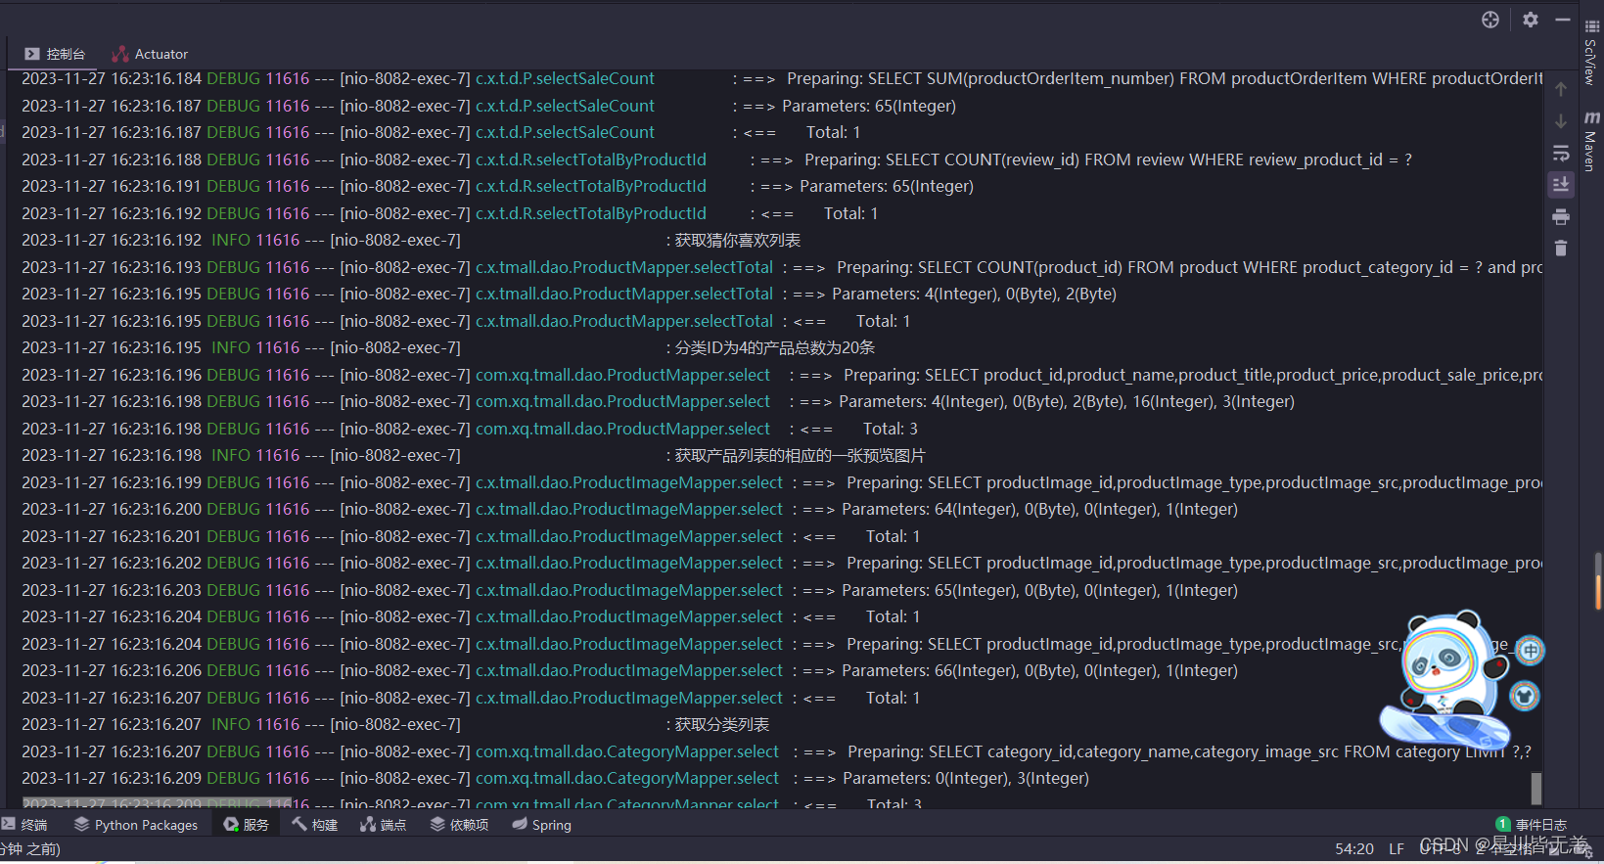Viewport: 1604px width, 864px height.
Task: Click the log text 分类ID为4的产品总数为20条
Action: (x=775, y=347)
